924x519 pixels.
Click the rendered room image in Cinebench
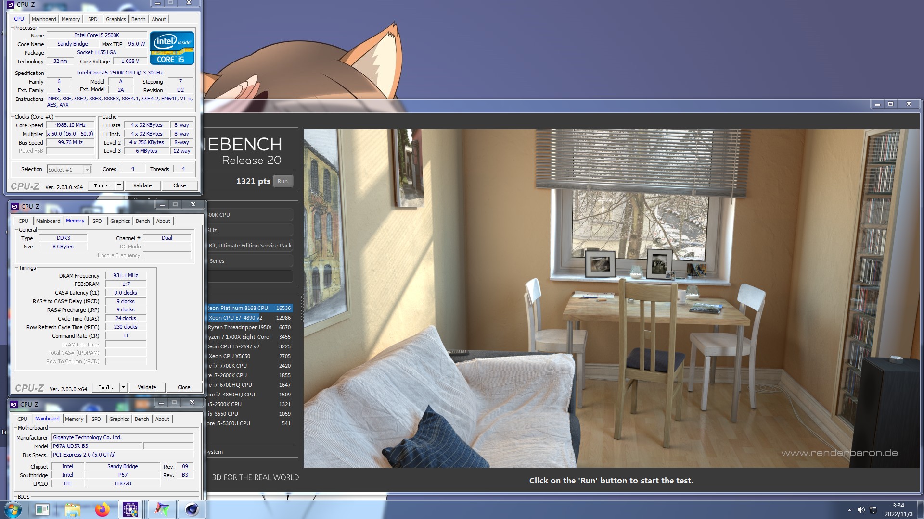tap(611, 298)
